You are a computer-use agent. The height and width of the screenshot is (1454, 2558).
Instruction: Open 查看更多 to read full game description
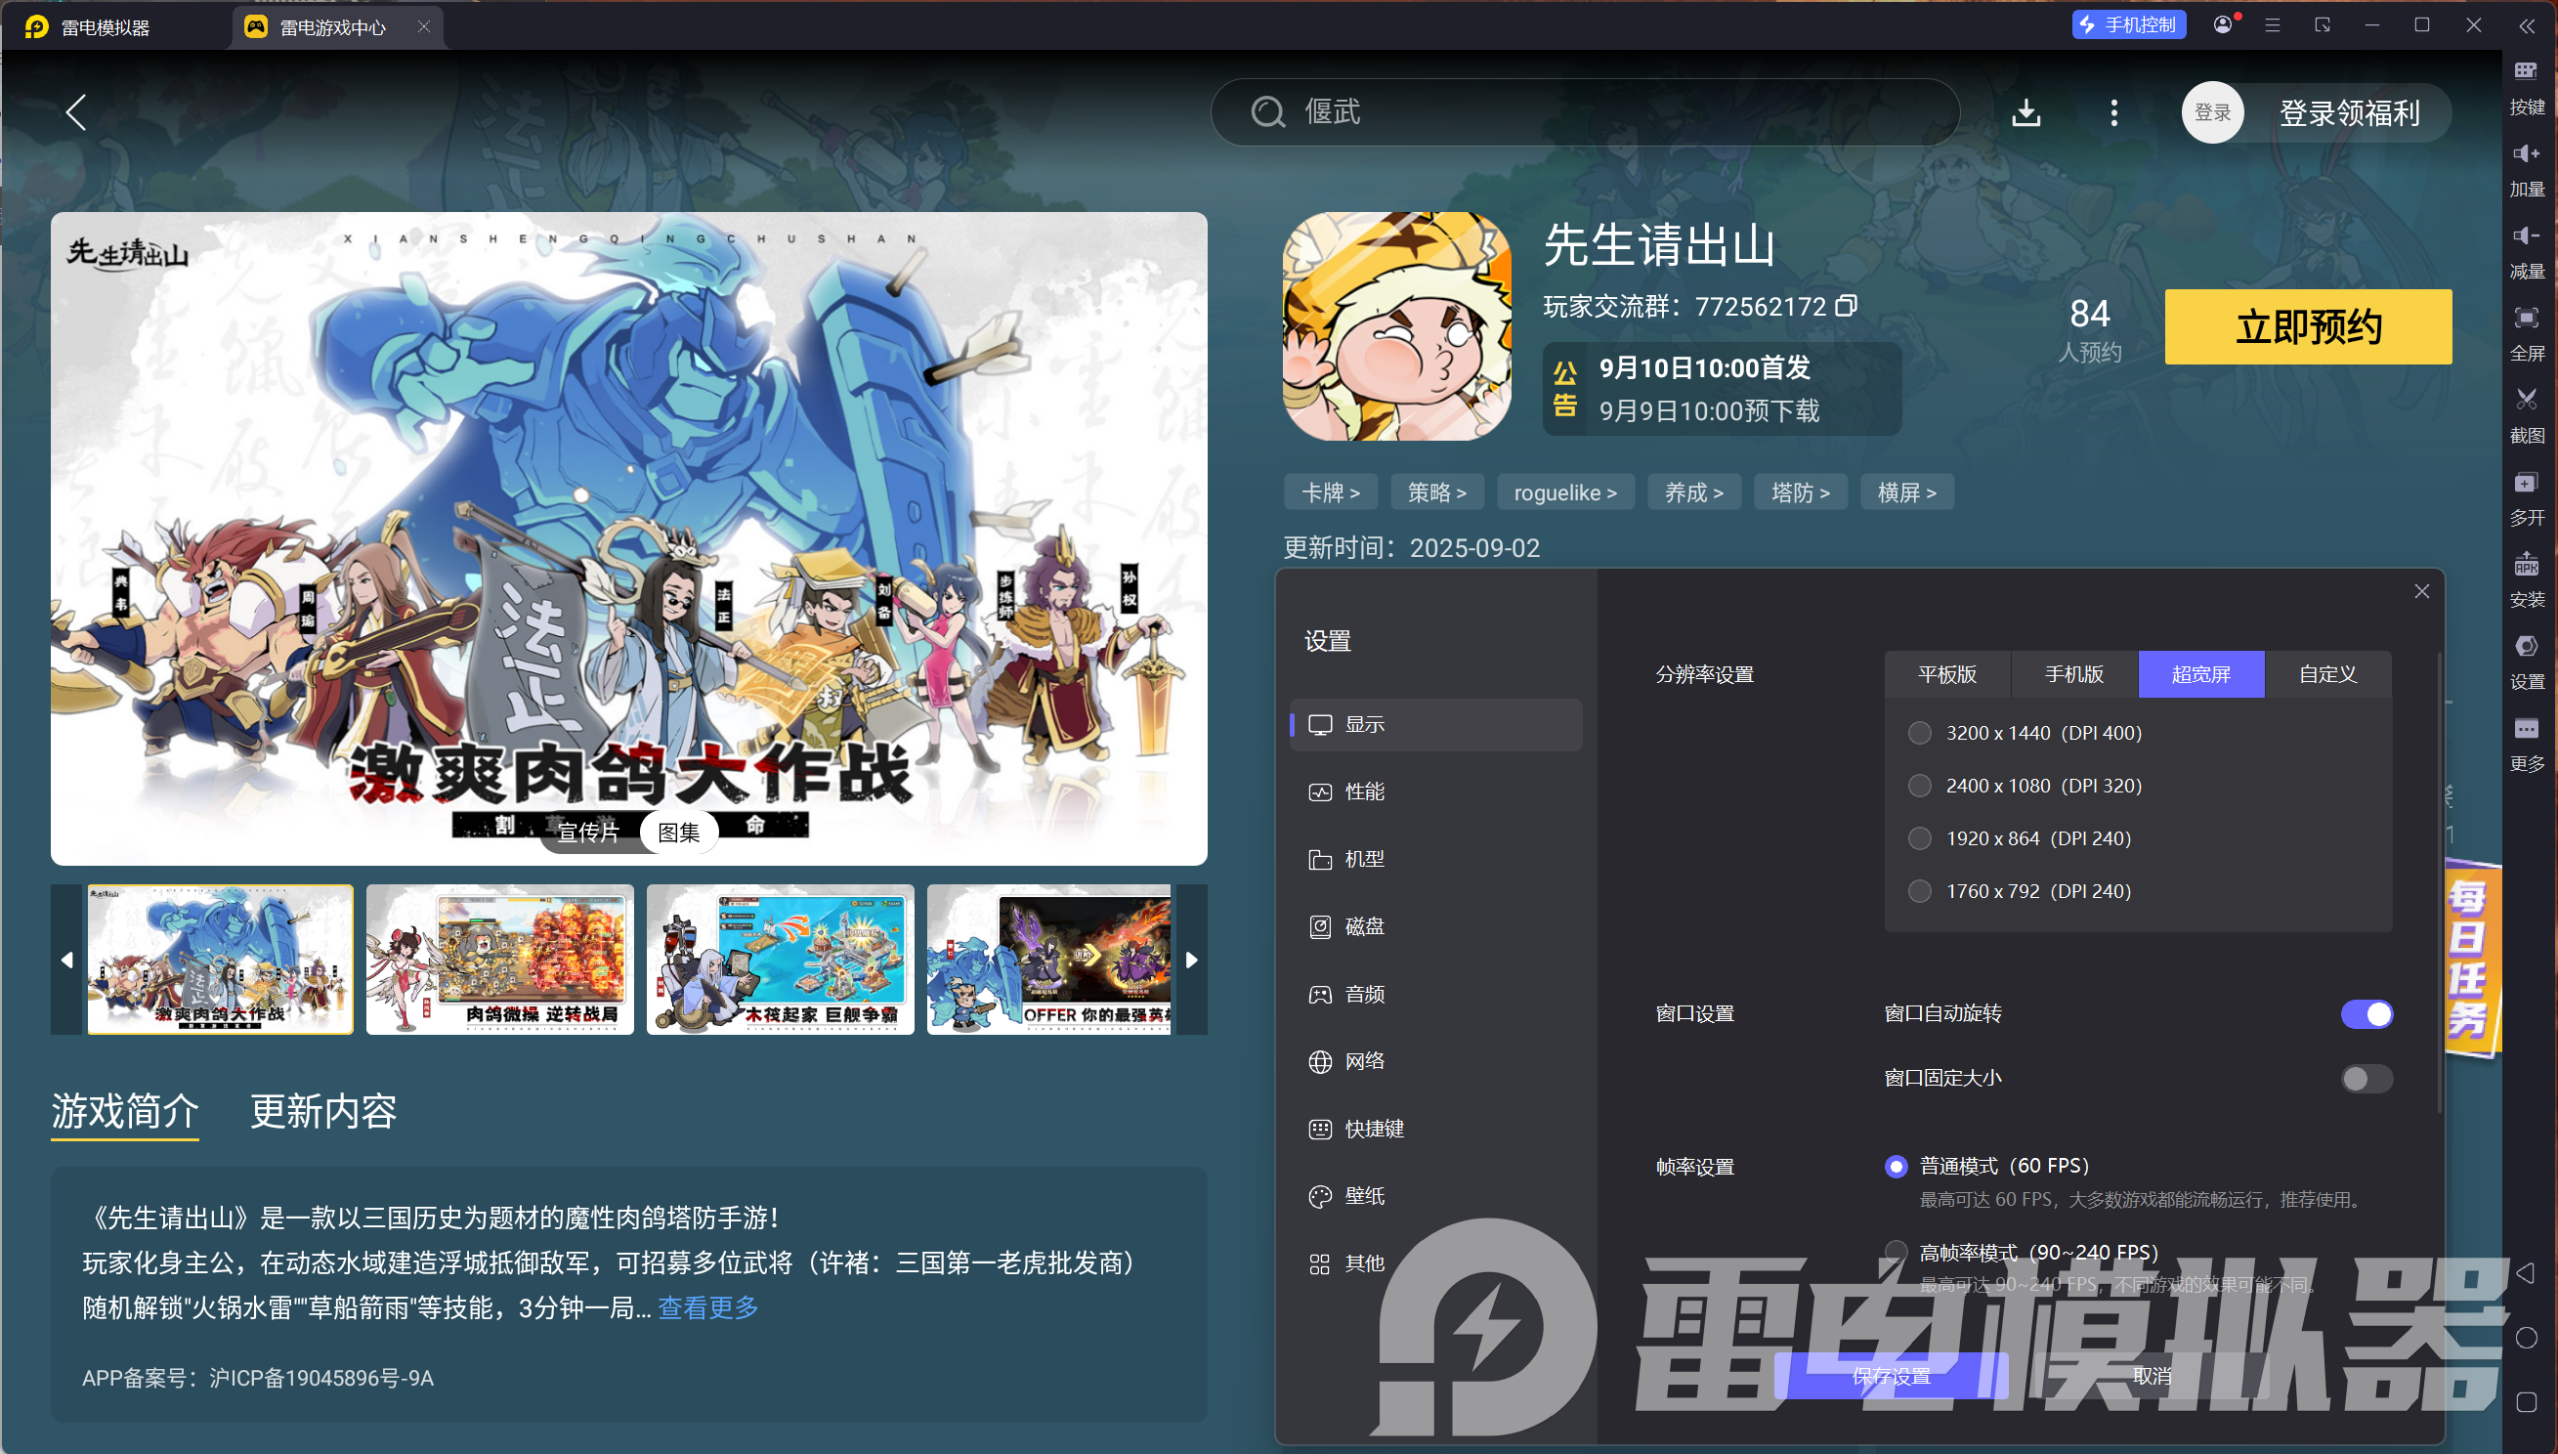click(x=707, y=1308)
